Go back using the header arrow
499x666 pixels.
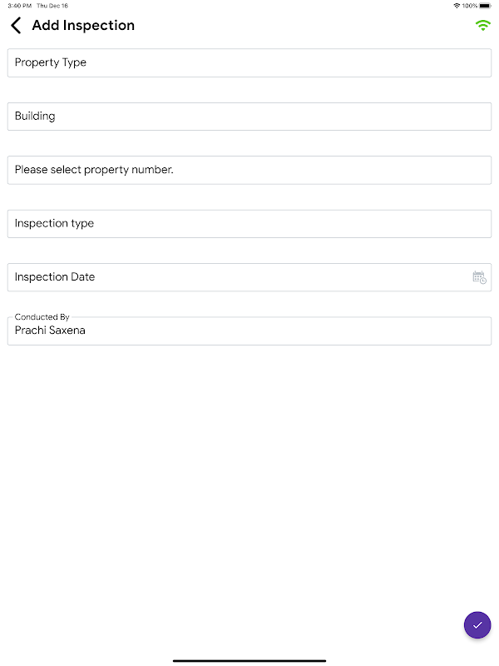[x=16, y=26]
